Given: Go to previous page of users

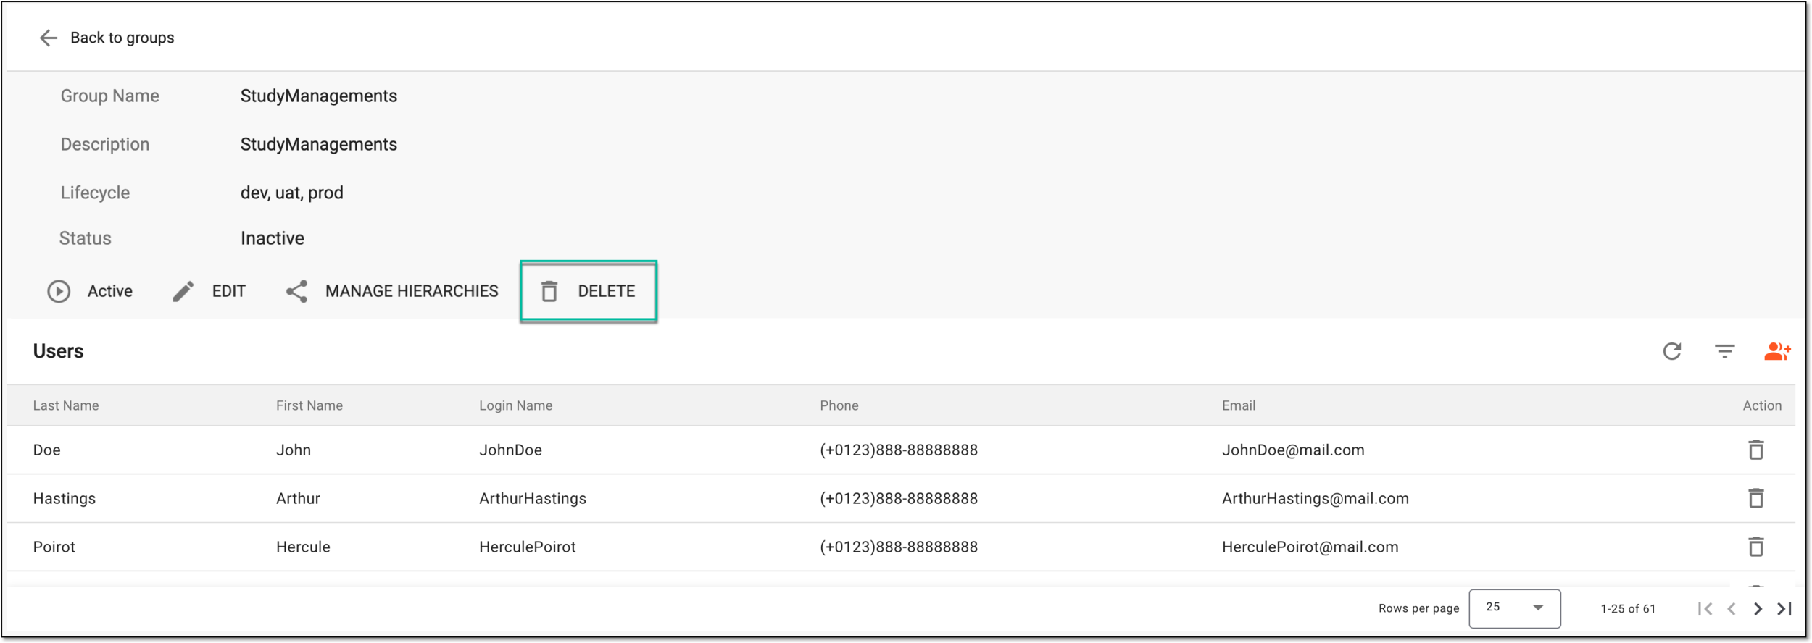Looking at the screenshot, I should 1732,609.
